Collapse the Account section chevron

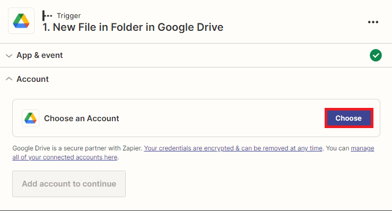tap(9, 79)
